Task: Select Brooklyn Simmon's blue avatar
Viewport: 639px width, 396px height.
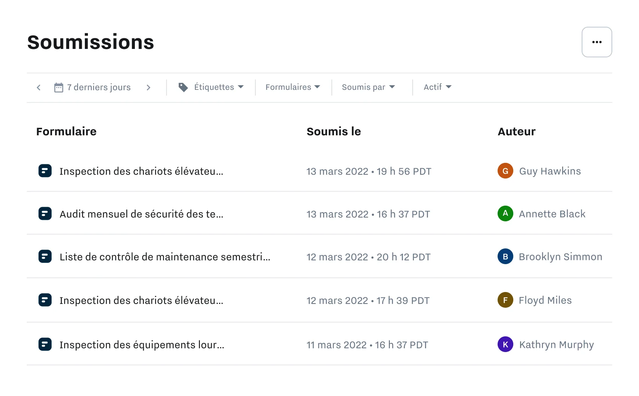Action: pyautogui.click(x=505, y=256)
